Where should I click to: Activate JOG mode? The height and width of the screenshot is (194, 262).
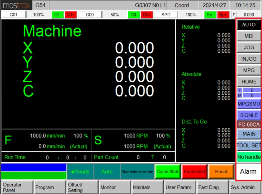click(249, 48)
